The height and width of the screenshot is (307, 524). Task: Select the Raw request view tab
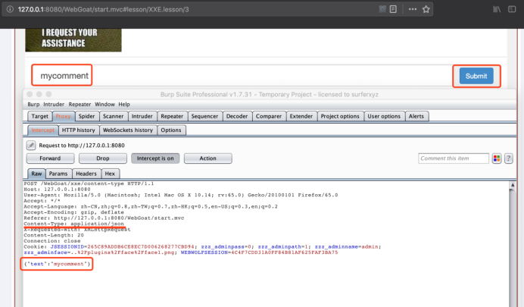pos(36,174)
